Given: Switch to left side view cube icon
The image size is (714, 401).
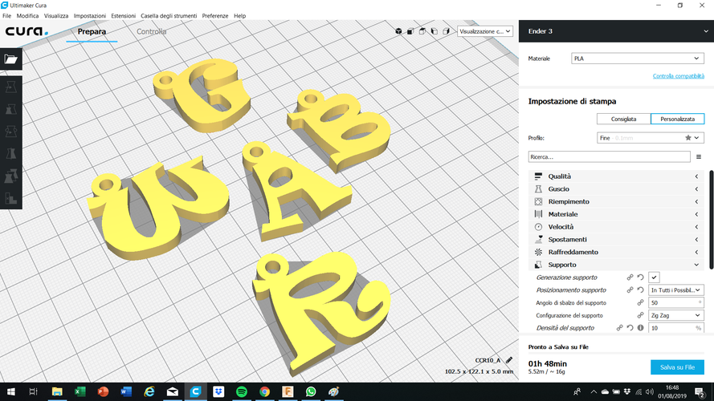Looking at the screenshot, I should pyautogui.click(x=434, y=31).
